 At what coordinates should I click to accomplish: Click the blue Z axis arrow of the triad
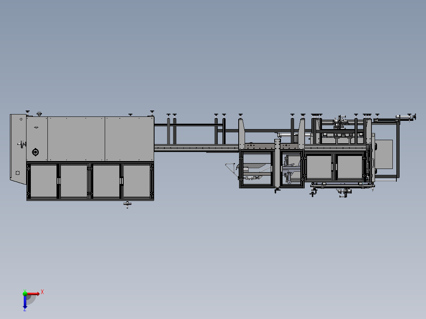(25, 302)
